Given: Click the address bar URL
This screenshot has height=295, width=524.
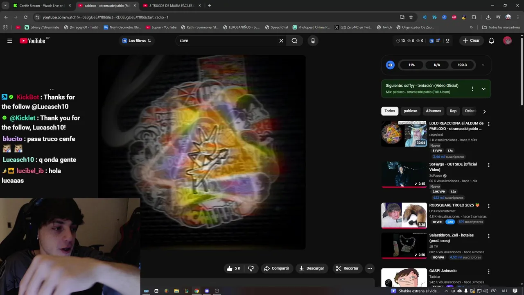Looking at the screenshot, I should pos(106,17).
